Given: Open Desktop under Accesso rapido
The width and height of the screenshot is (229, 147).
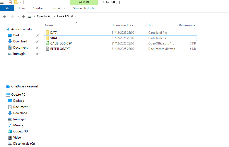Looking at the screenshot, I should click(19, 35).
